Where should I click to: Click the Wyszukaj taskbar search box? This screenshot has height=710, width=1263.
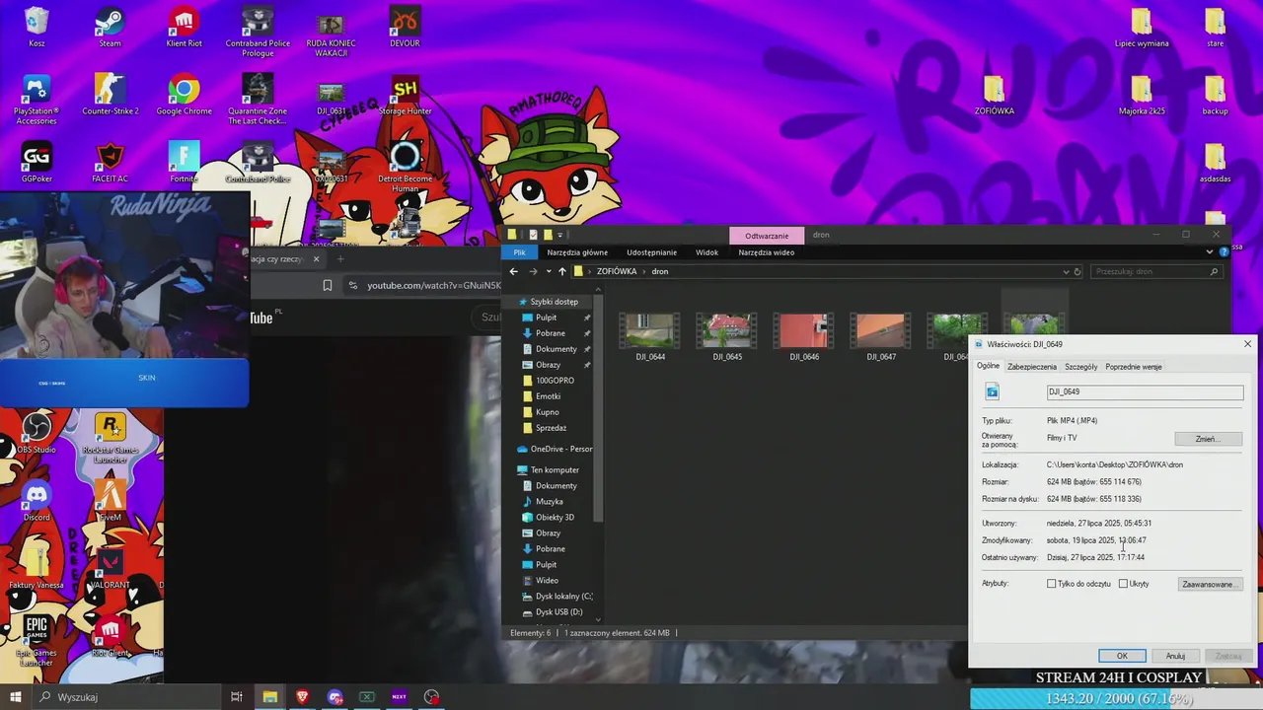tap(127, 697)
